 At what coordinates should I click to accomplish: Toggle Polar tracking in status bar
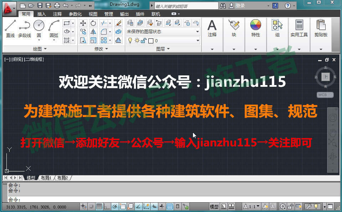point(115,206)
